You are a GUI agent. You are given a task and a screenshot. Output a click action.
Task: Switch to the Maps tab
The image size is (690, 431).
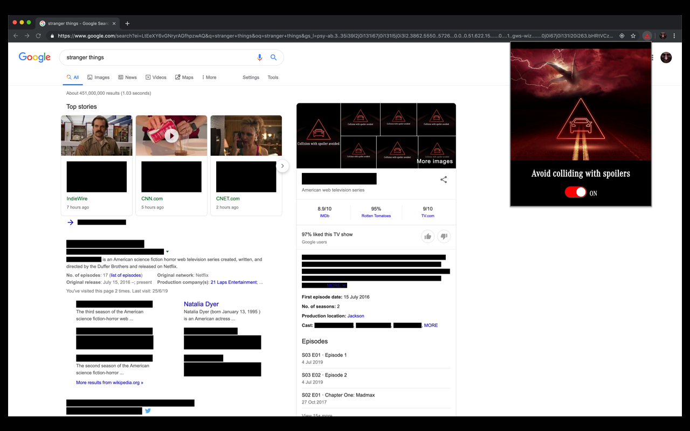tap(184, 78)
